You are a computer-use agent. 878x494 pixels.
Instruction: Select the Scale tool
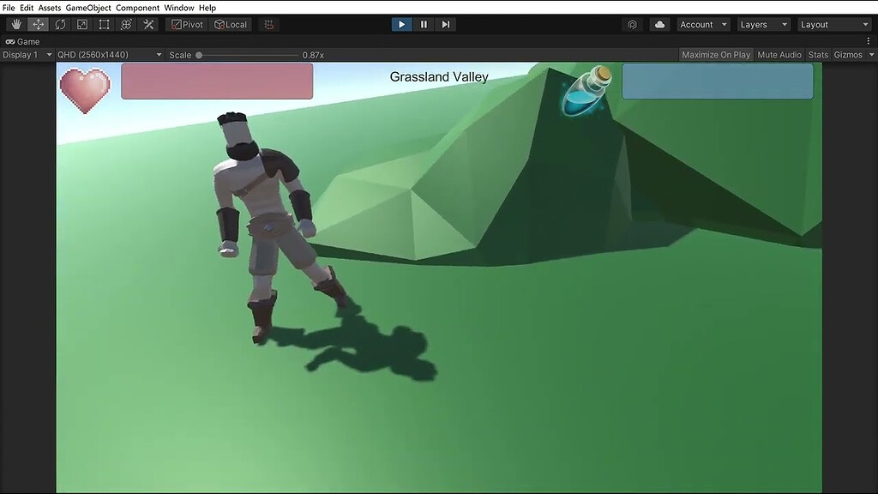pyautogui.click(x=81, y=24)
